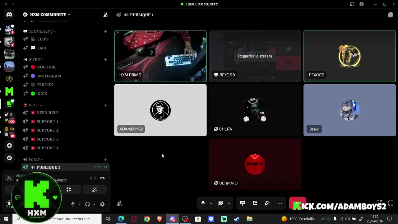
Task: Open Steam from the taskbar
Action: (237, 219)
